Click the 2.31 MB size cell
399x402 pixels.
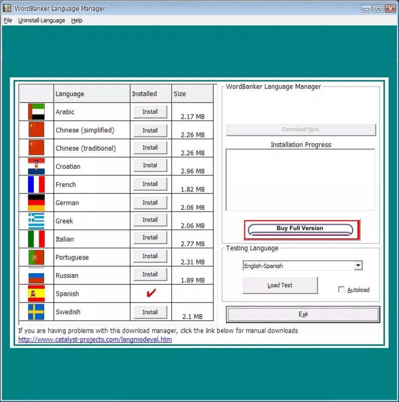tap(192, 257)
